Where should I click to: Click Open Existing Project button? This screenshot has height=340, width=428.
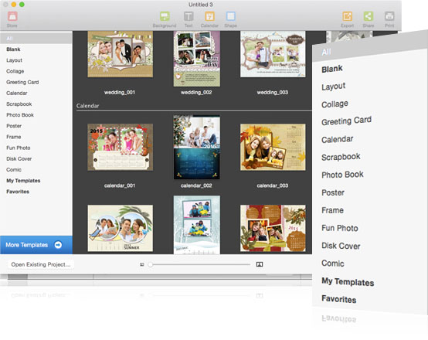coord(41,264)
